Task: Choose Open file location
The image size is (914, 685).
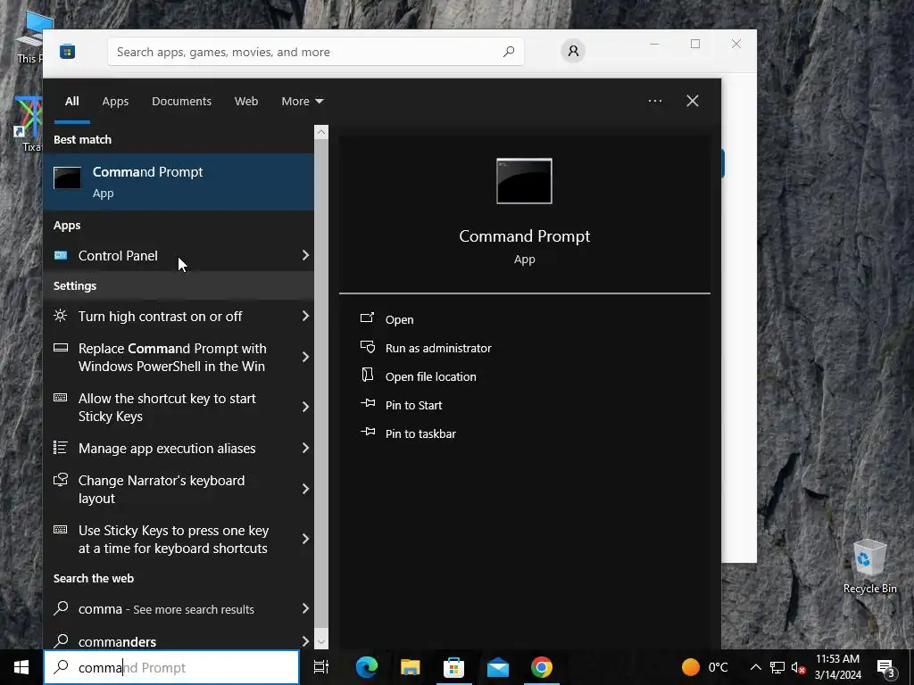Action: (x=431, y=376)
